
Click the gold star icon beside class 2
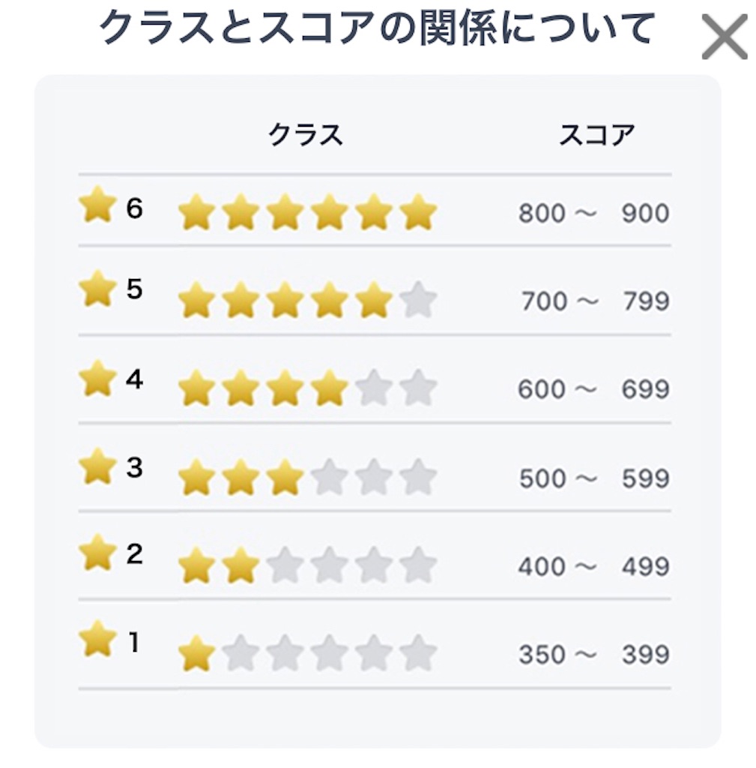[98, 553]
